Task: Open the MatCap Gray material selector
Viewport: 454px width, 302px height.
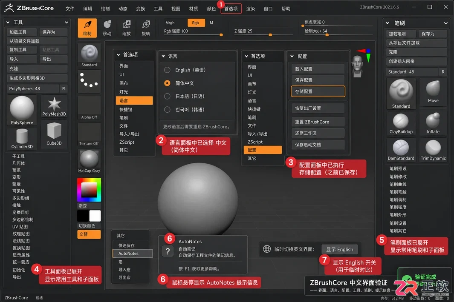Action: [89, 162]
